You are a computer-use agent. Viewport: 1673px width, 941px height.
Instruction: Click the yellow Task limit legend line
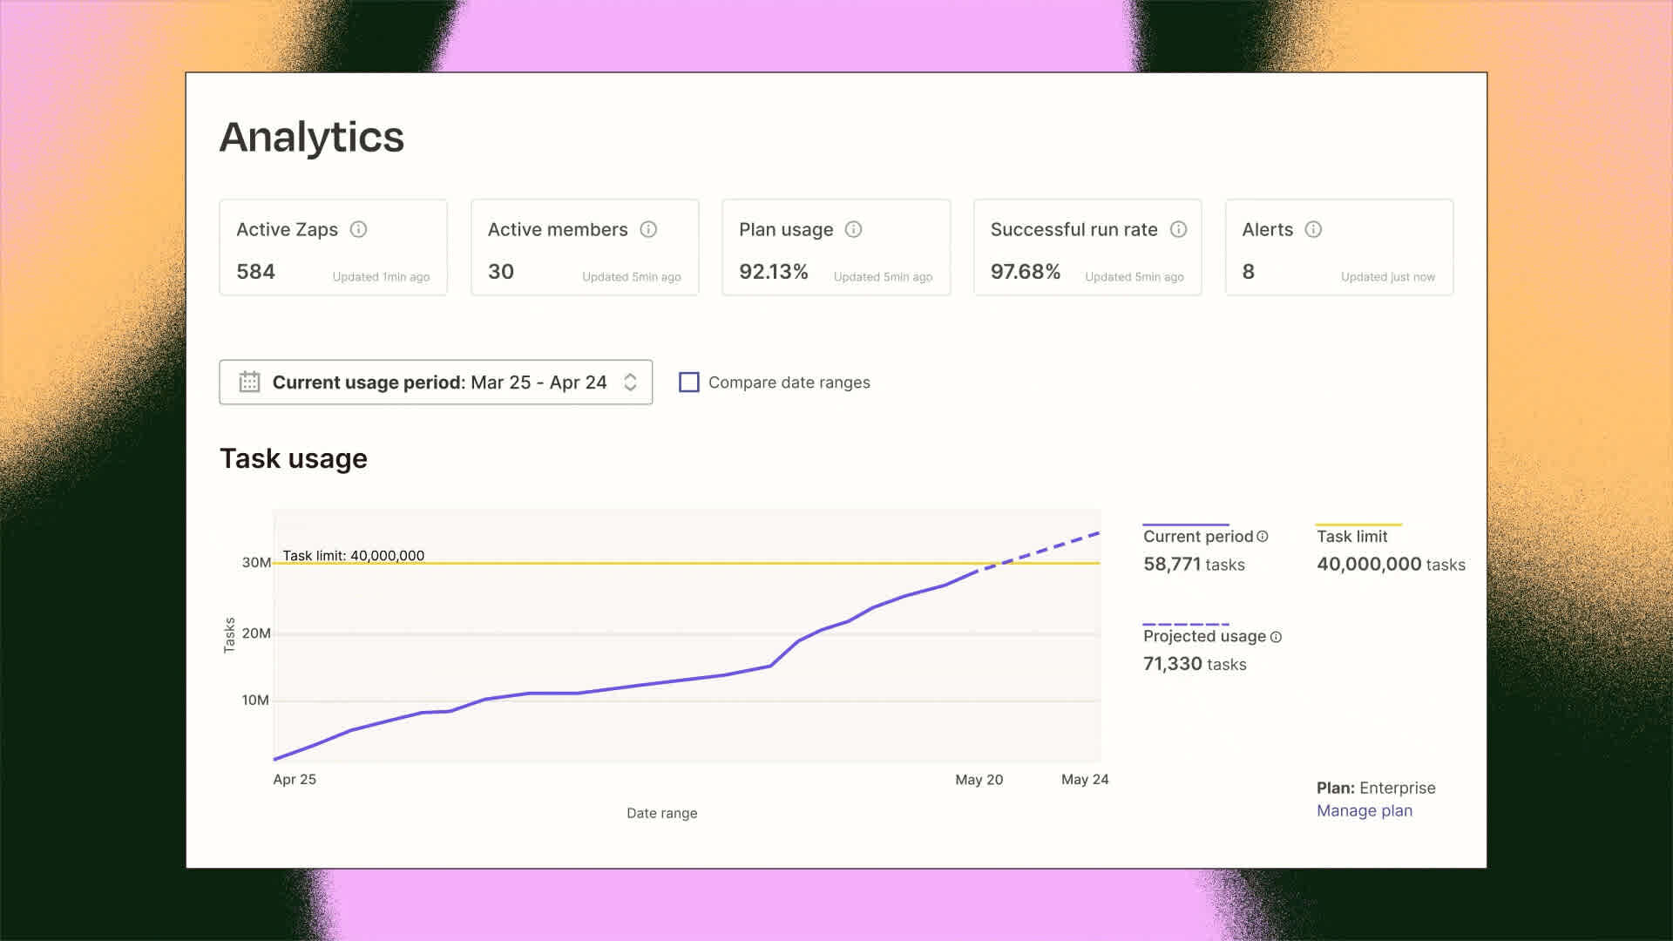tap(1358, 525)
